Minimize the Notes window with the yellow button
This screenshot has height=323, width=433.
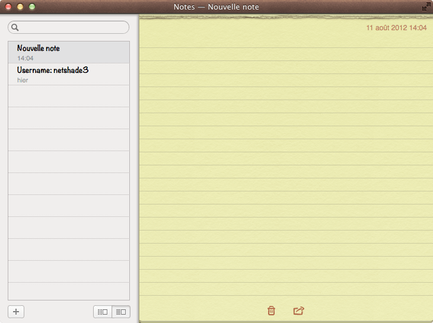(x=20, y=7)
